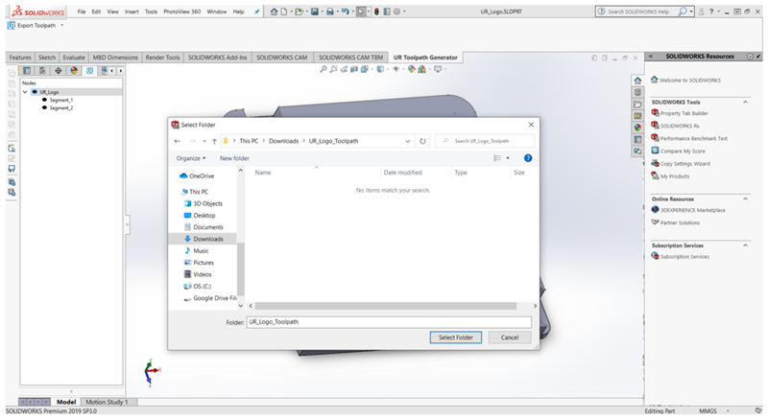The image size is (768, 420).
Task: Open PropertyManager tab icon
Action: 42,71
